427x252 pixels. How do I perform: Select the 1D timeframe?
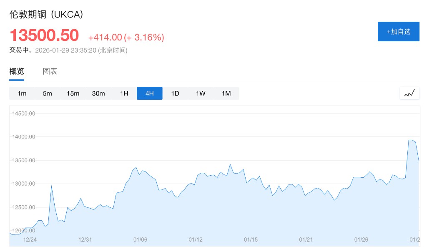pyautogui.click(x=175, y=93)
